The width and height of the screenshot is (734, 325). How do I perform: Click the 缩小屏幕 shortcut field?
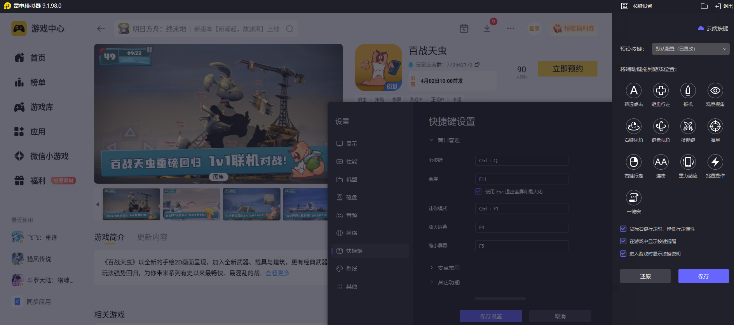coord(522,246)
